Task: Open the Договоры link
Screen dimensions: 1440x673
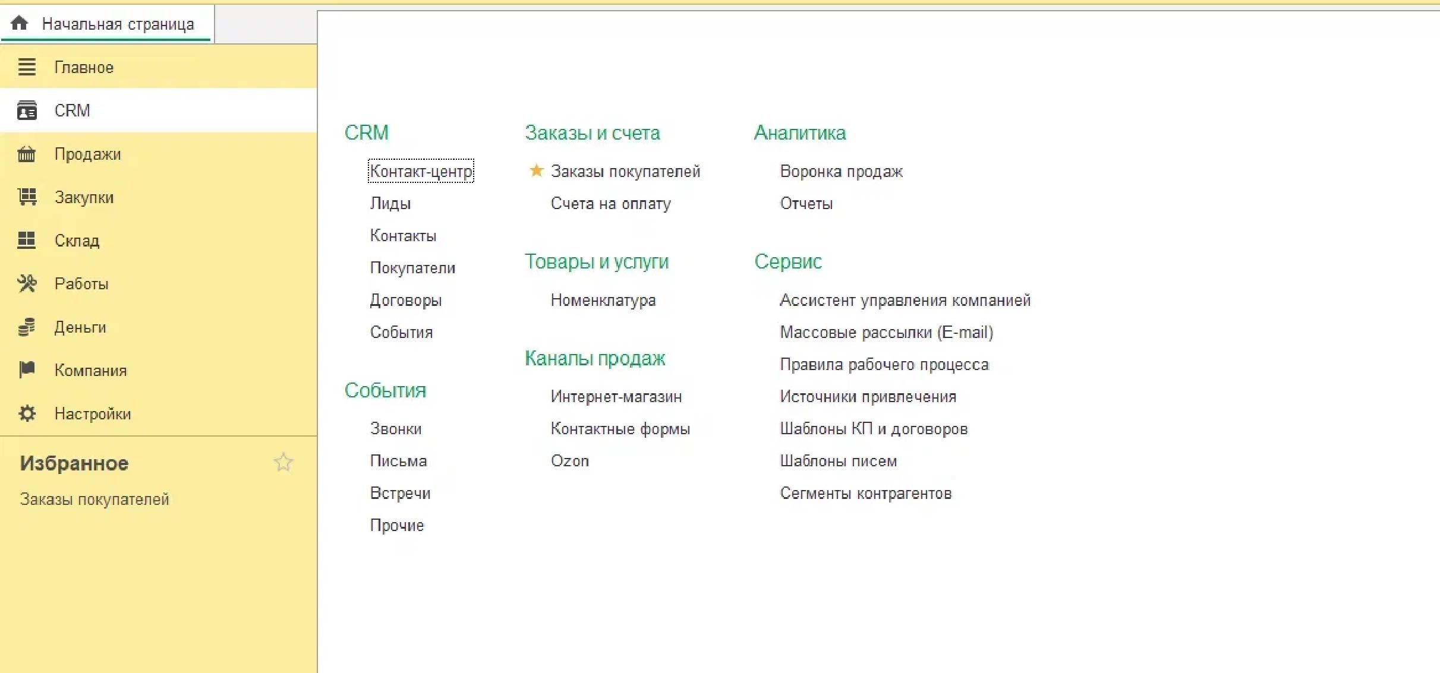Action: coord(406,300)
